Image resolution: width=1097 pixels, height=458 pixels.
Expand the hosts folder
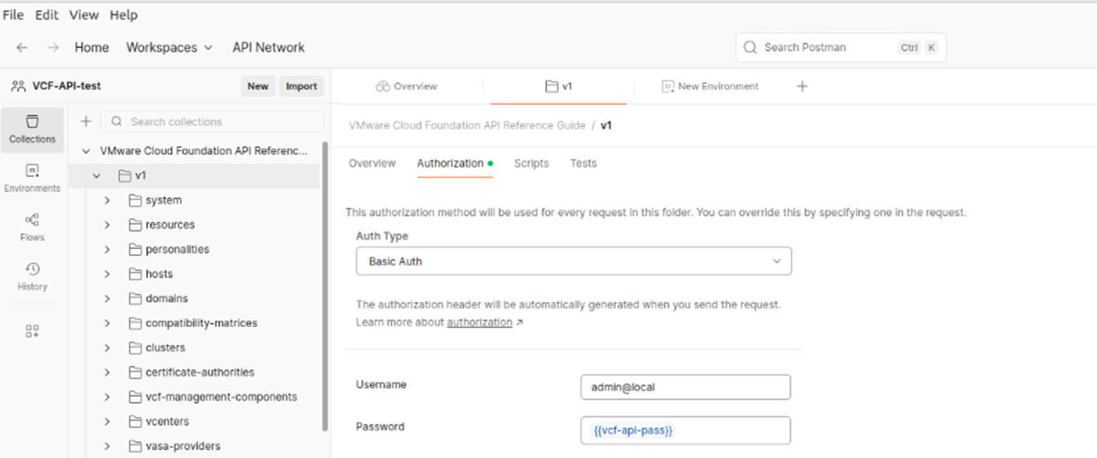pyautogui.click(x=108, y=274)
